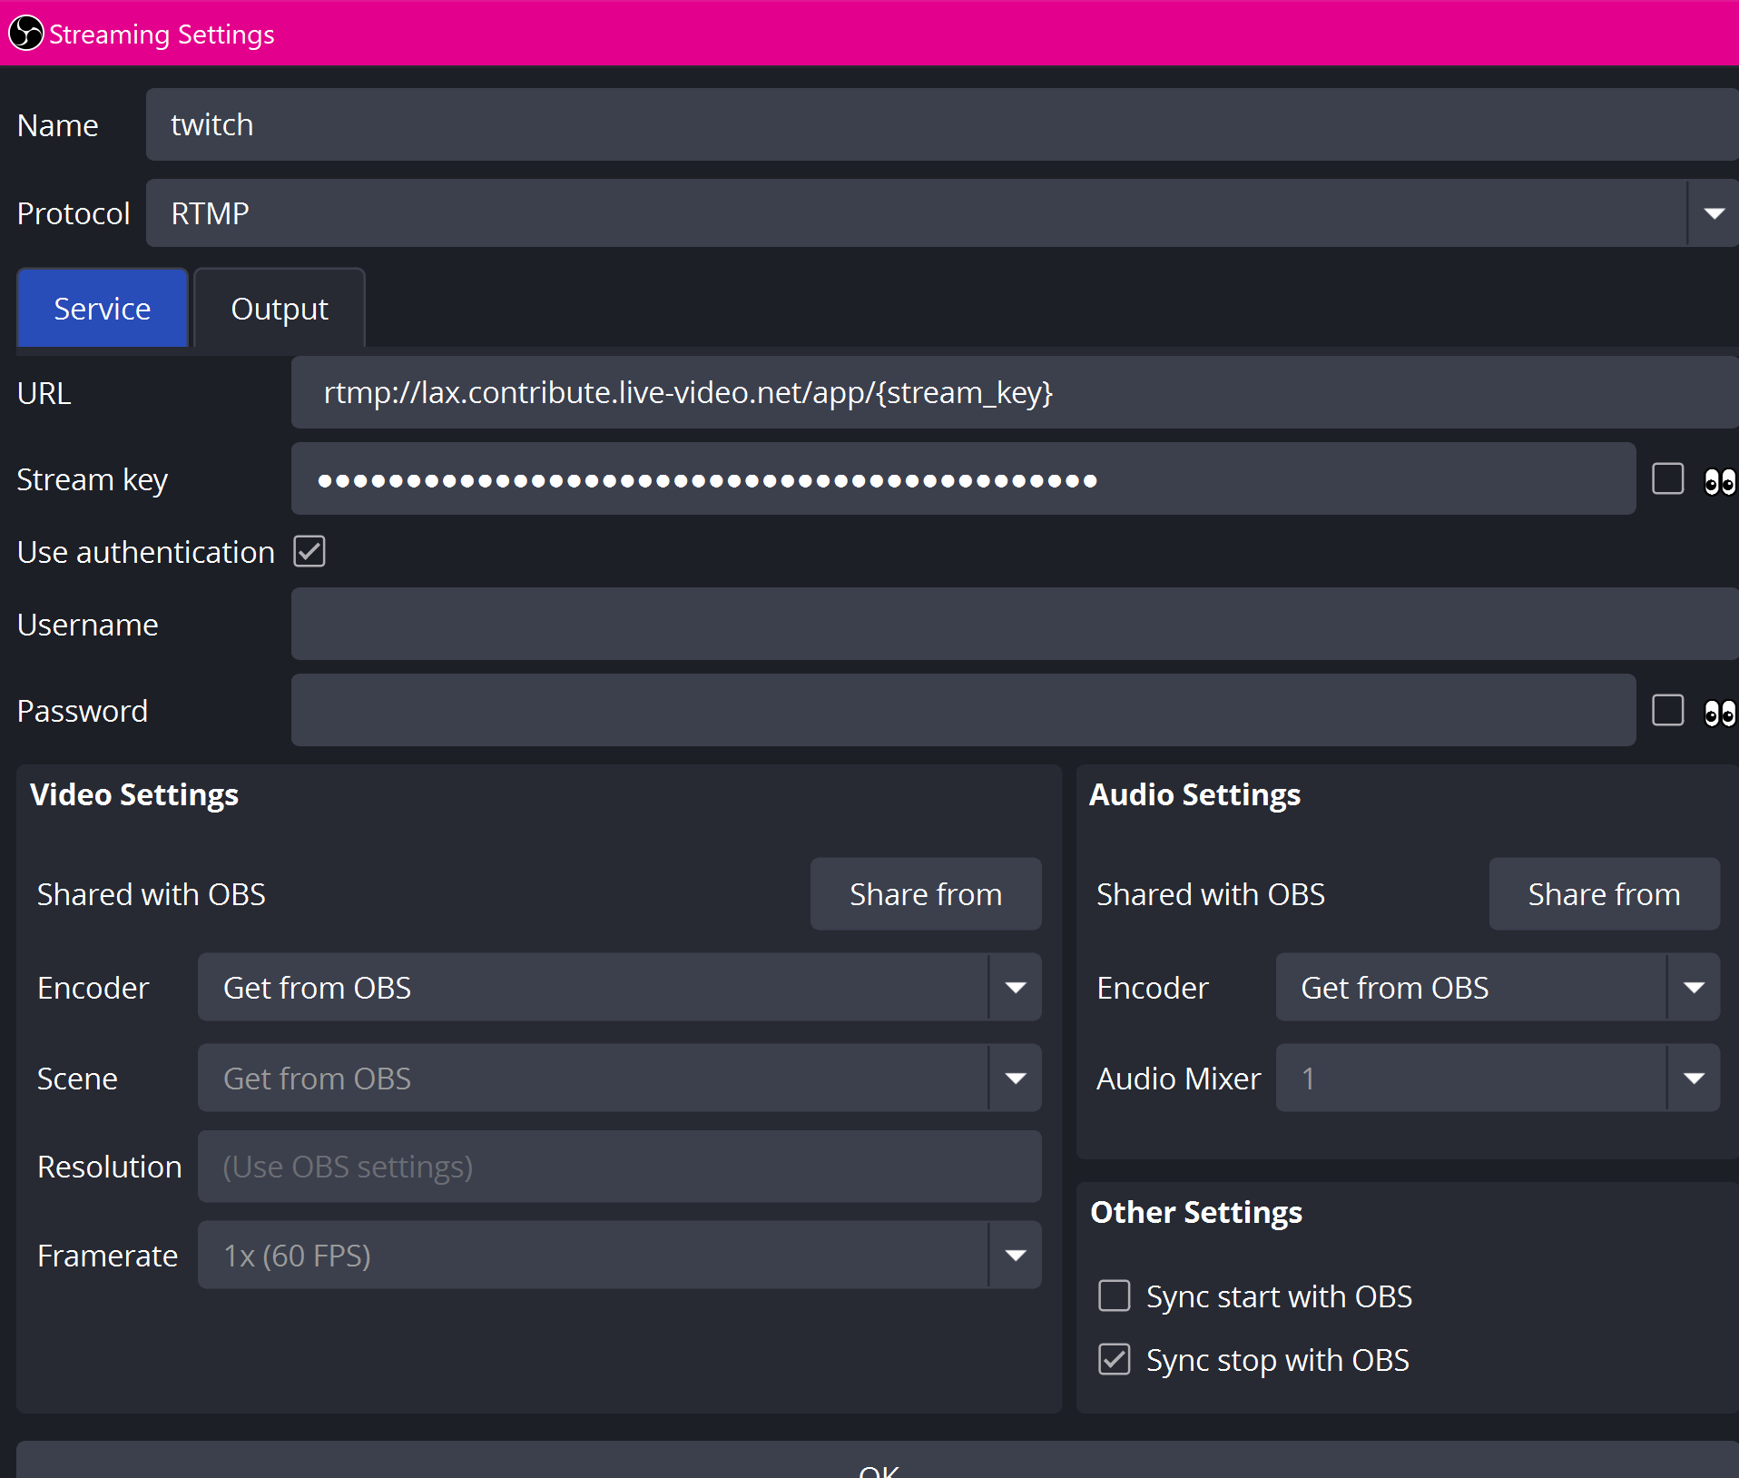Disable Sync stop with OBS
The width and height of the screenshot is (1739, 1478).
1115,1359
